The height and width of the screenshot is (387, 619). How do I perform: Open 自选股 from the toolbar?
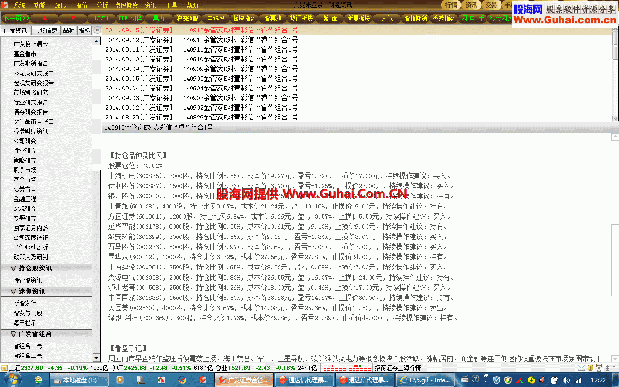(216, 18)
